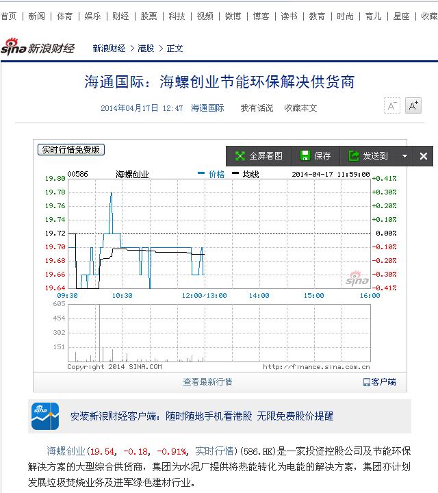The width and height of the screenshot is (438, 493).
Task: Click the 客户端 link with icon
Action: pyautogui.click(x=380, y=381)
